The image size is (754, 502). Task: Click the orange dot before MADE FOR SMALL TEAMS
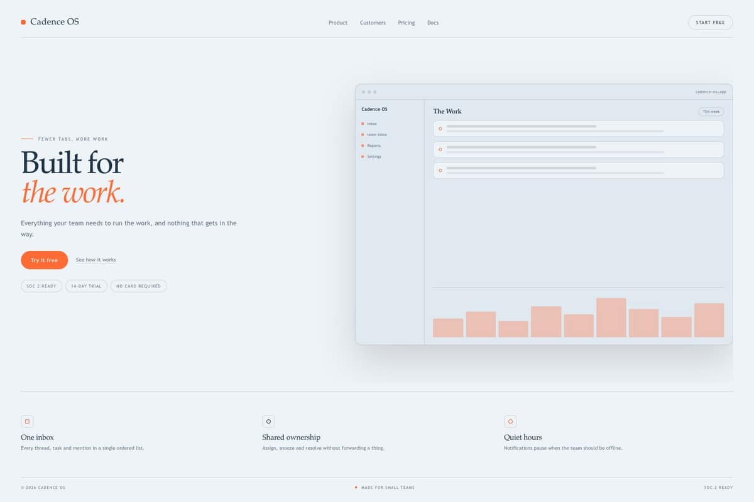pos(356,488)
